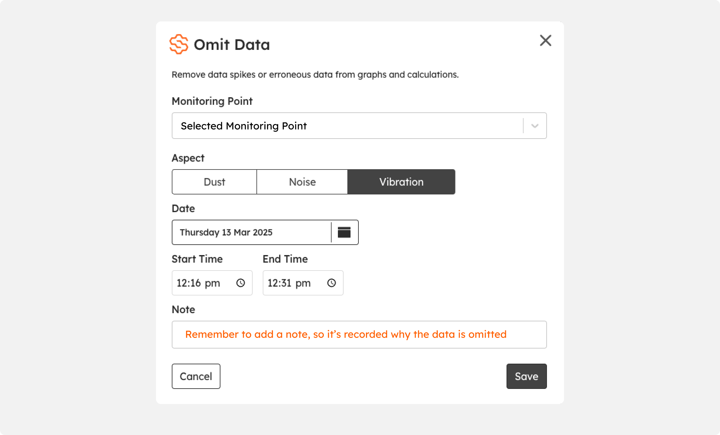This screenshot has width=720, height=435.
Task: Click the dialog description text
Action: point(315,75)
